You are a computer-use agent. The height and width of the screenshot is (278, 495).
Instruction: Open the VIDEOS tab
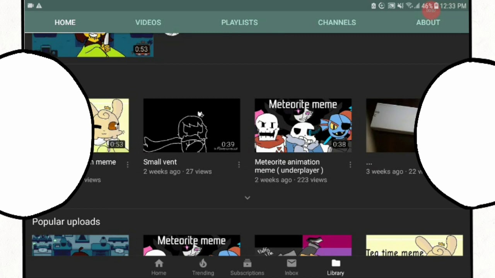tap(148, 22)
